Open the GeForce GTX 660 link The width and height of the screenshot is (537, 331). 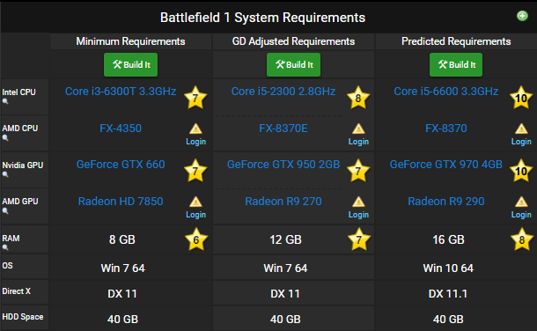click(x=121, y=165)
